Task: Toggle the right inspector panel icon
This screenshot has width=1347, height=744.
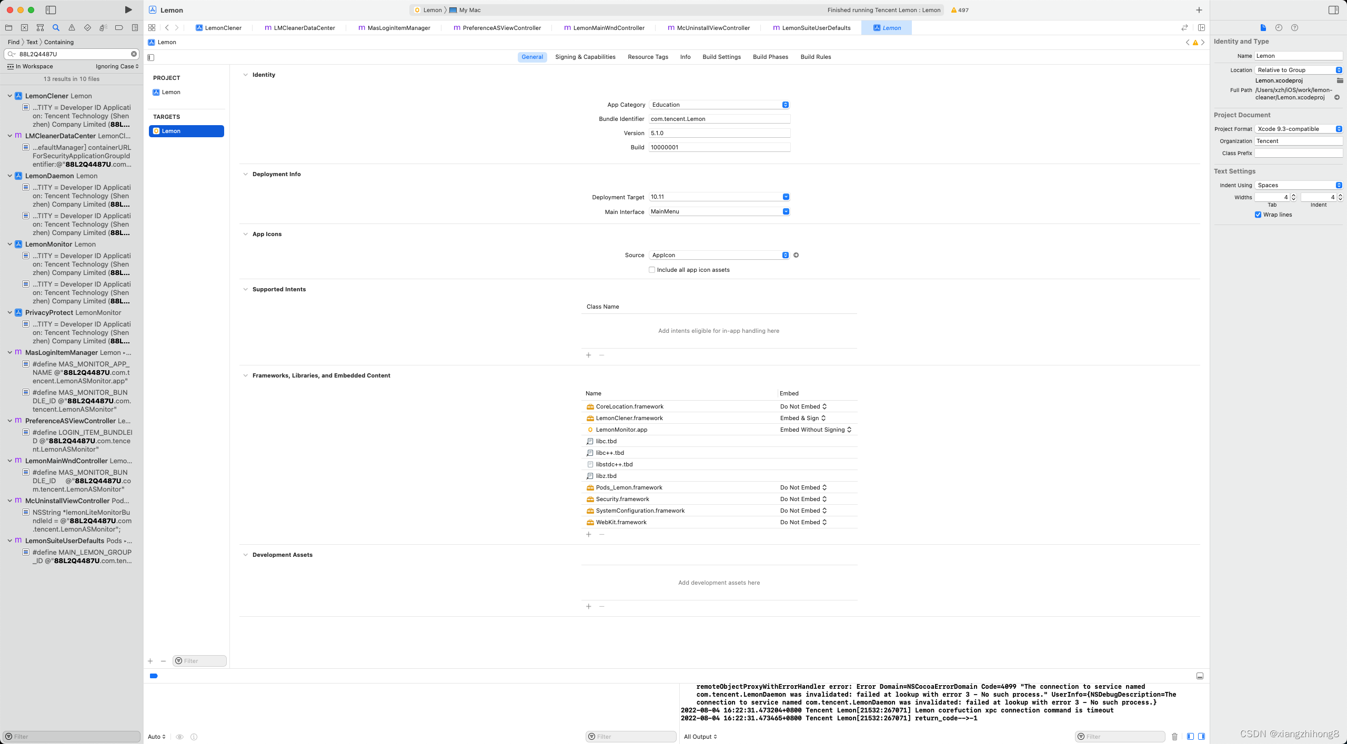Action: tap(1333, 9)
